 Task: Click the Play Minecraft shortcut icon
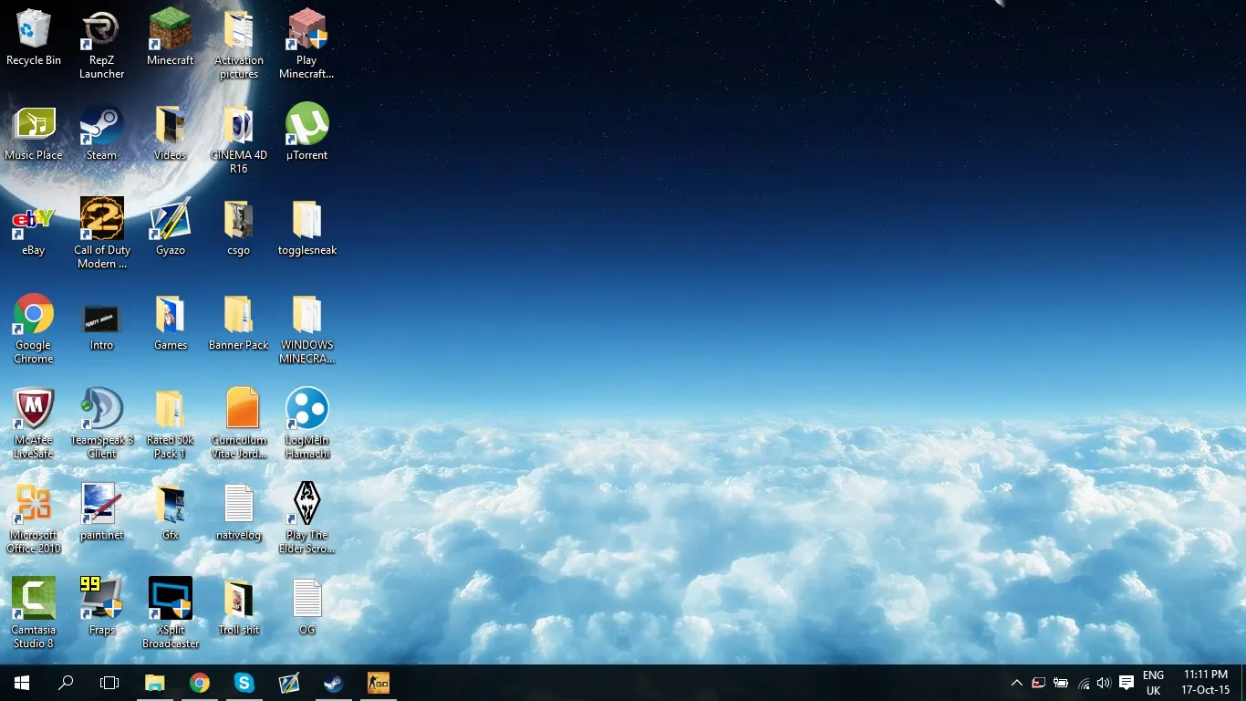pyautogui.click(x=307, y=44)
